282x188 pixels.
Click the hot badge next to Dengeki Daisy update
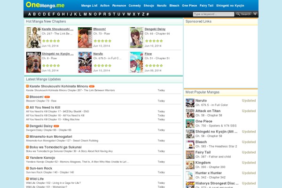56,126
